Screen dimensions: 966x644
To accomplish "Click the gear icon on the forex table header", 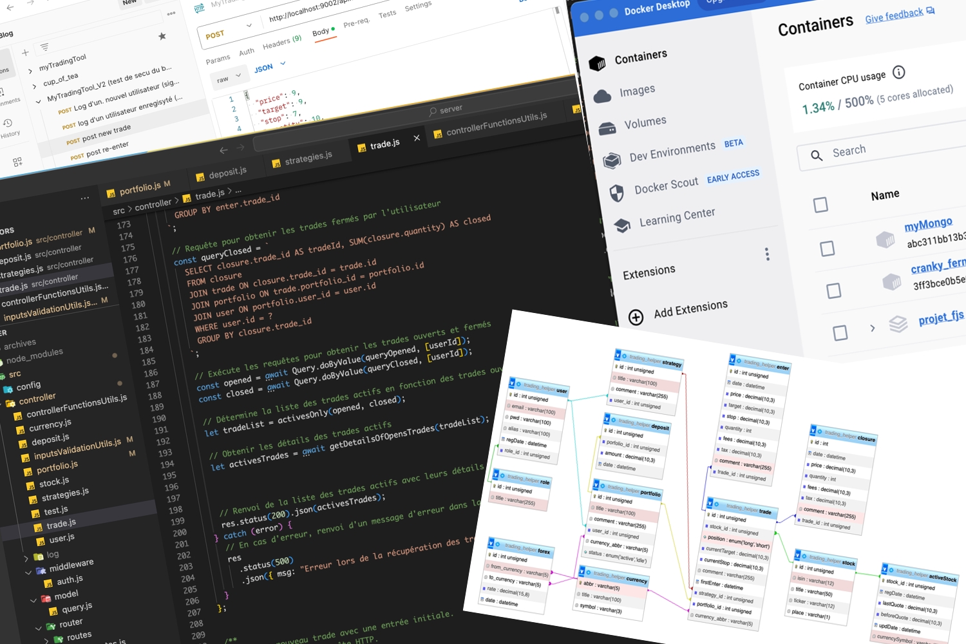I will pos(498,544).
